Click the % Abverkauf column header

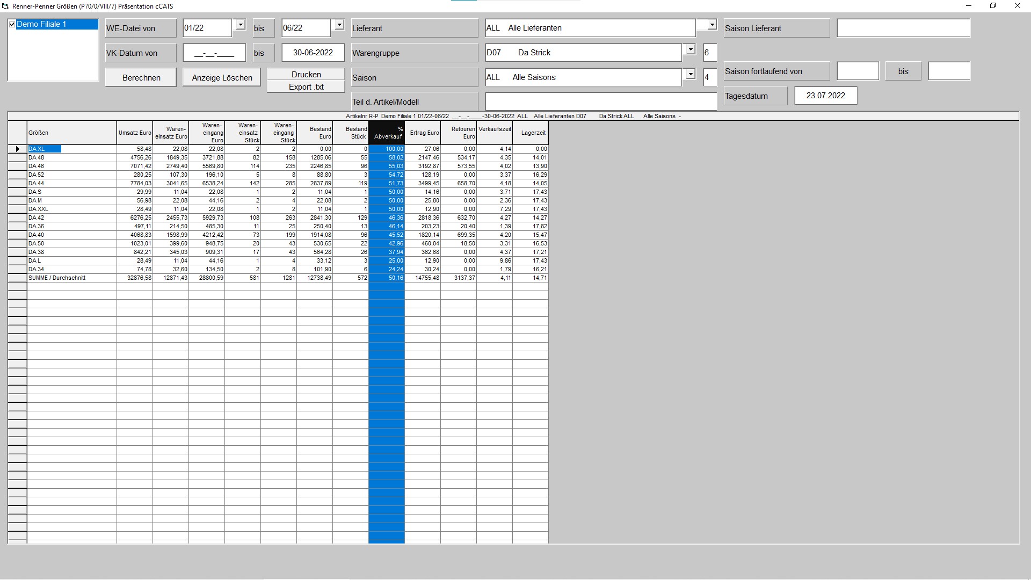tap(386, 132)
